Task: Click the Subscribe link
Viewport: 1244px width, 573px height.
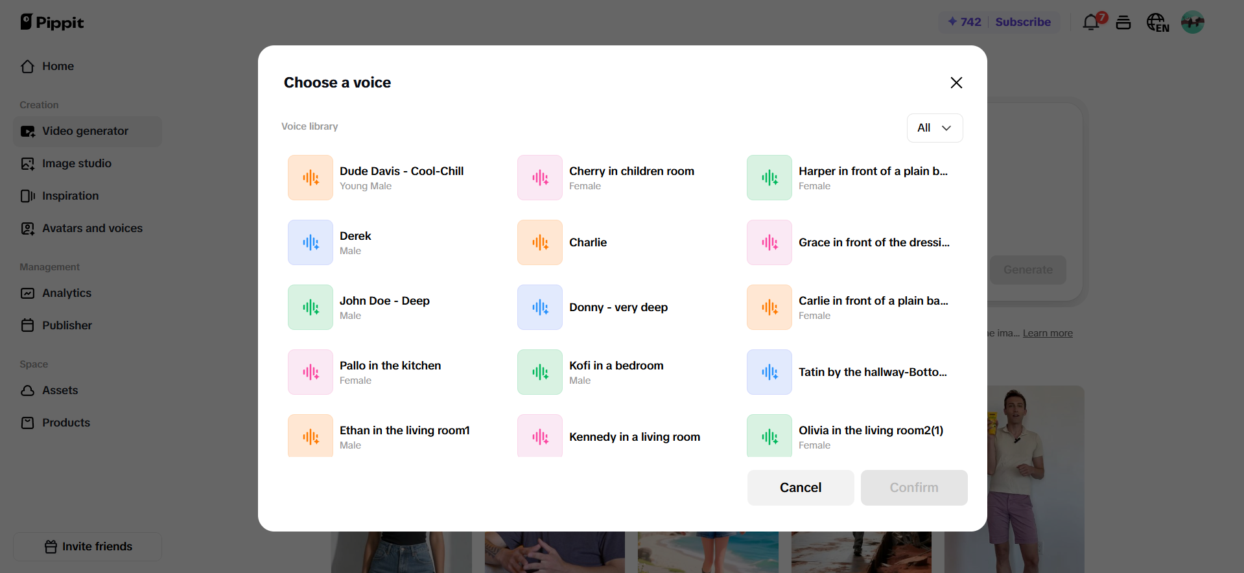Action: (x=1023, y=22)
